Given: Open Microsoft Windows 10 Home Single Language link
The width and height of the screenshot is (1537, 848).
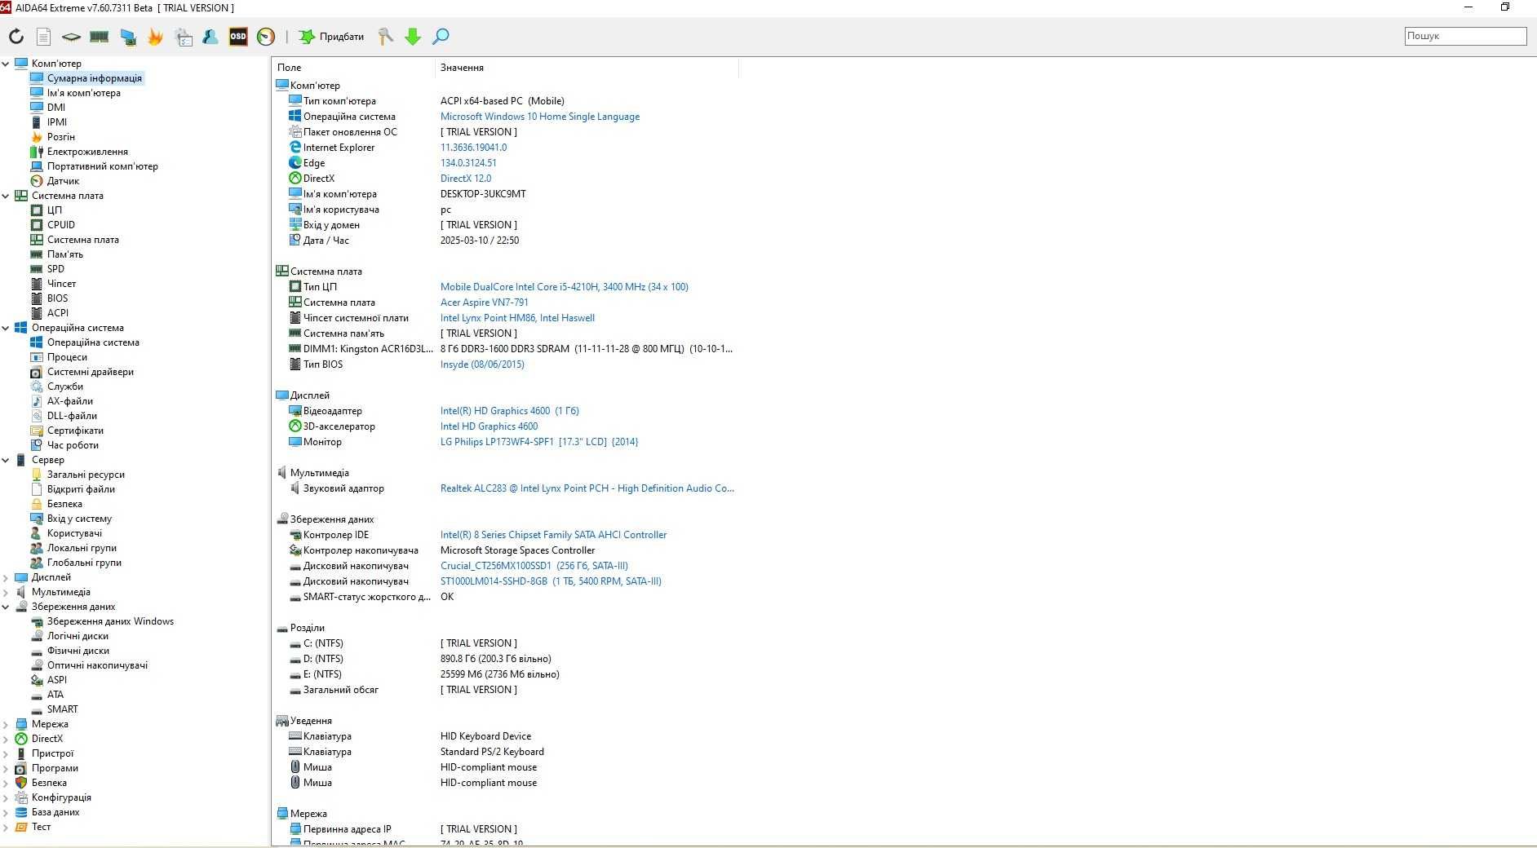Looking at the screenshot, I should tap(540, 117).
